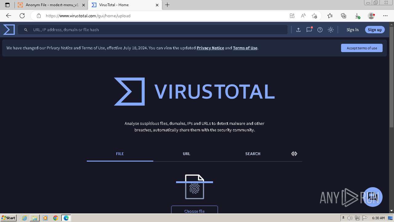
Task: Click the VirusTotal sigma logo in header
Action: pos(9,30)
